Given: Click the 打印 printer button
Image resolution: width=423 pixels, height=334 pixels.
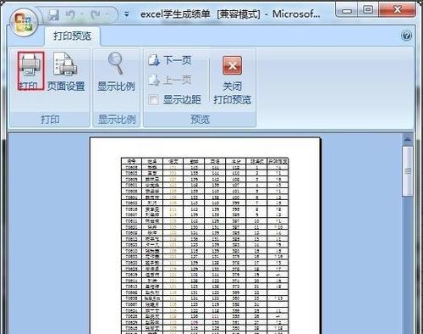Looking at the screenshot, I should coord(30,71).
